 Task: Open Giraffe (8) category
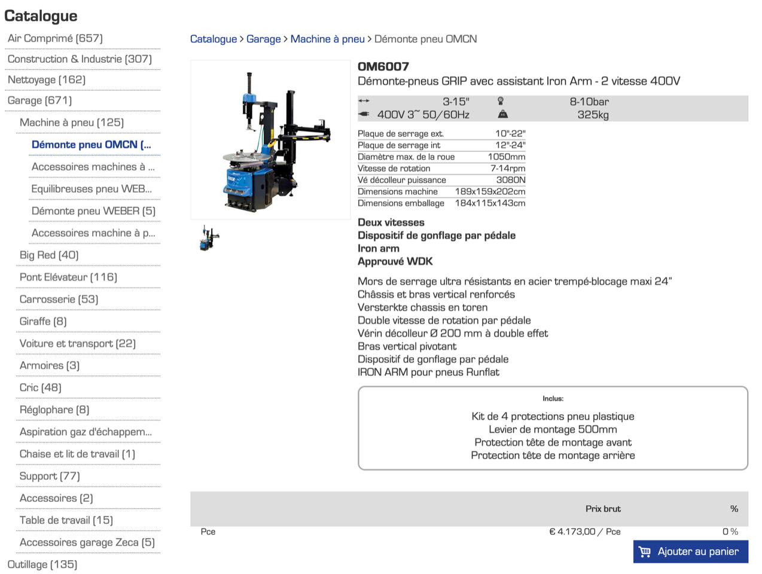coord(43,322)
